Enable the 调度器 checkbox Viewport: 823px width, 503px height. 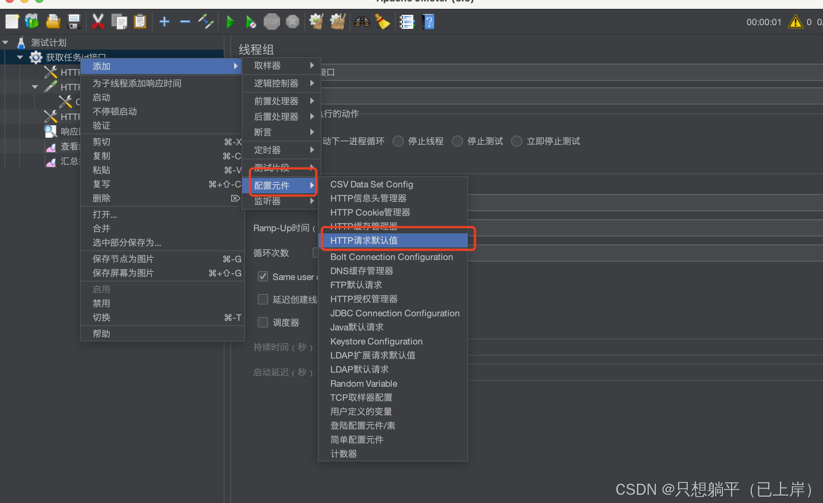[x=263, y=322]
